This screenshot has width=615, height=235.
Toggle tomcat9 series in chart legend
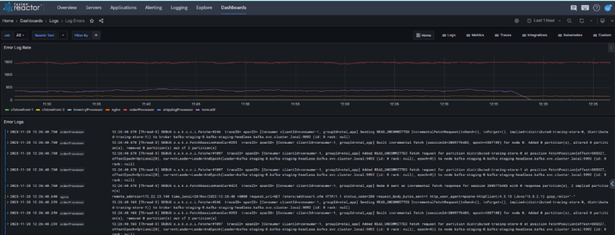[208, 110]
